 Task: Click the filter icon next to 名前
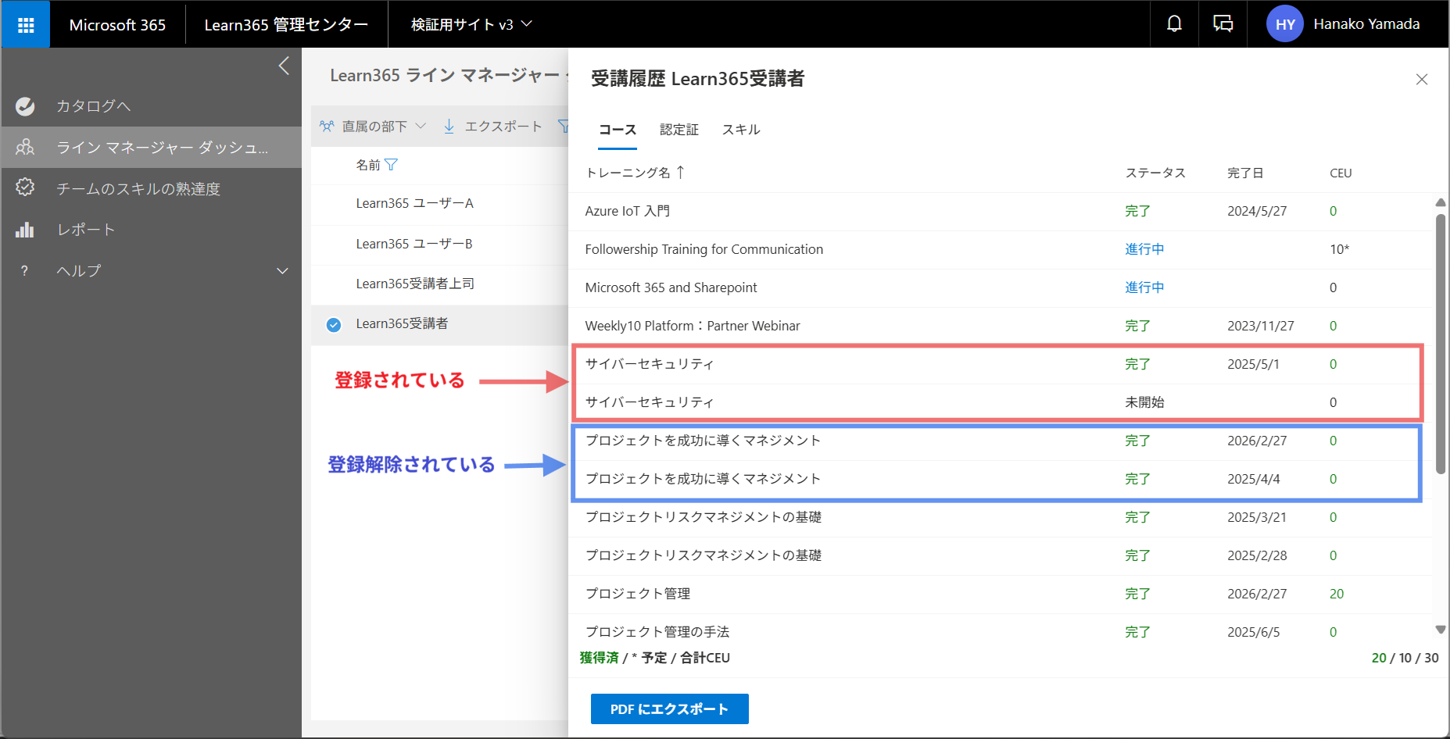click(x=392, y=165)
